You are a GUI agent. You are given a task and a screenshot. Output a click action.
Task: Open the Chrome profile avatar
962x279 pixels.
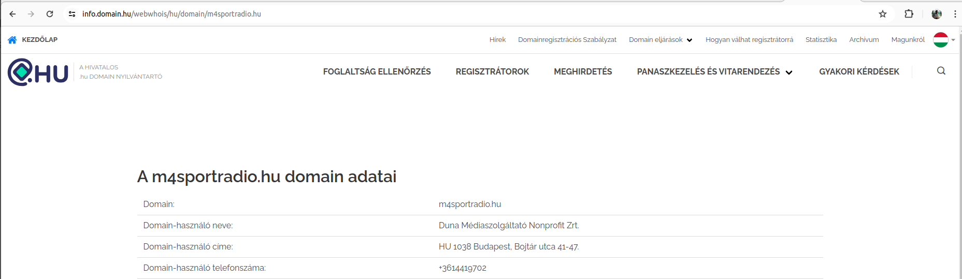[936, 14]
